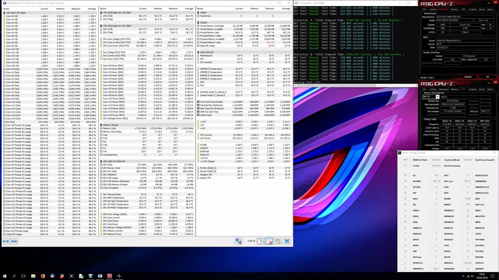Open the Action Center notification icon
The image size is (499, 280).
[x=493, y=276]
